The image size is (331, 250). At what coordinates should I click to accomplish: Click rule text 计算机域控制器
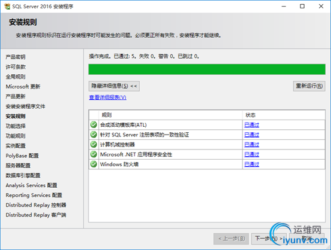click(117, 145)
